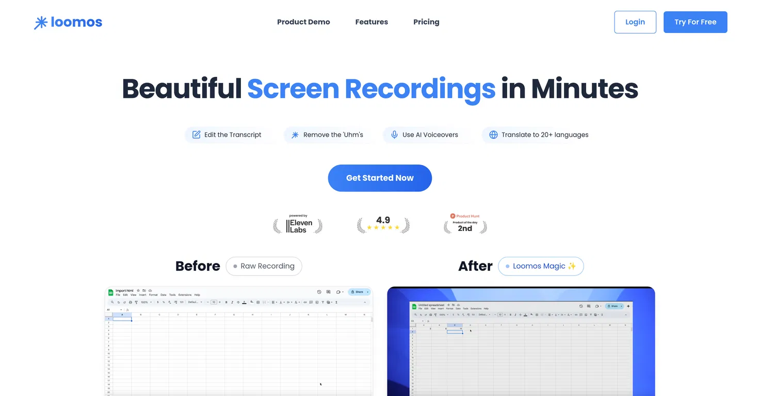The width and height of the screenshot is (760, 396).
Task: Click Get Started Now
Action: pyautogui.click(x=380, y=178)
